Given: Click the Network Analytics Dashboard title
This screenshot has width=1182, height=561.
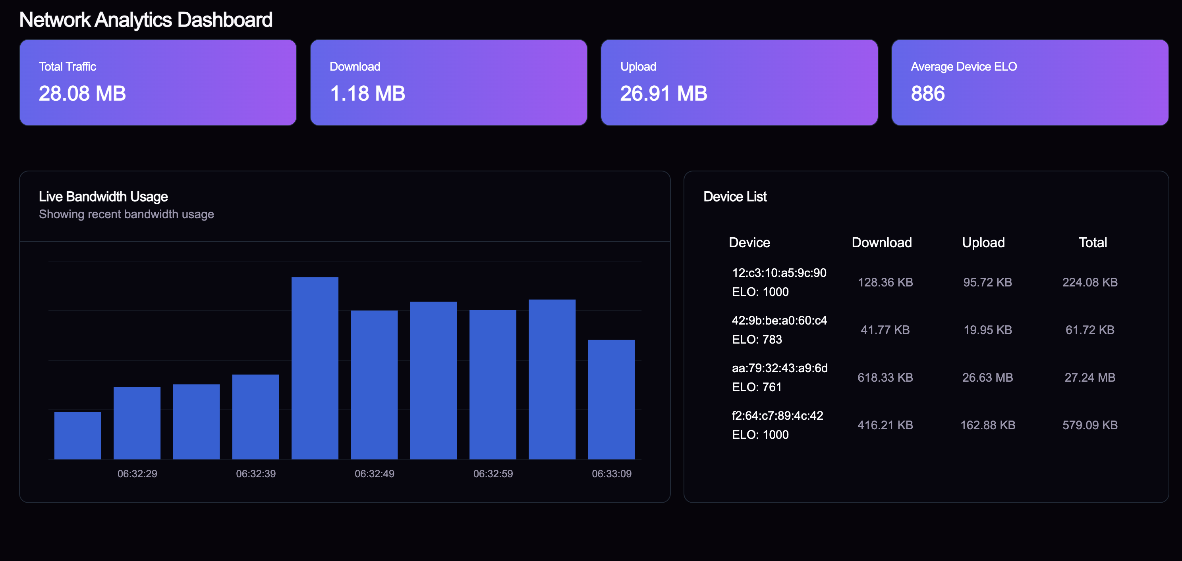Looking at the screenshot, I should [146, 19].
